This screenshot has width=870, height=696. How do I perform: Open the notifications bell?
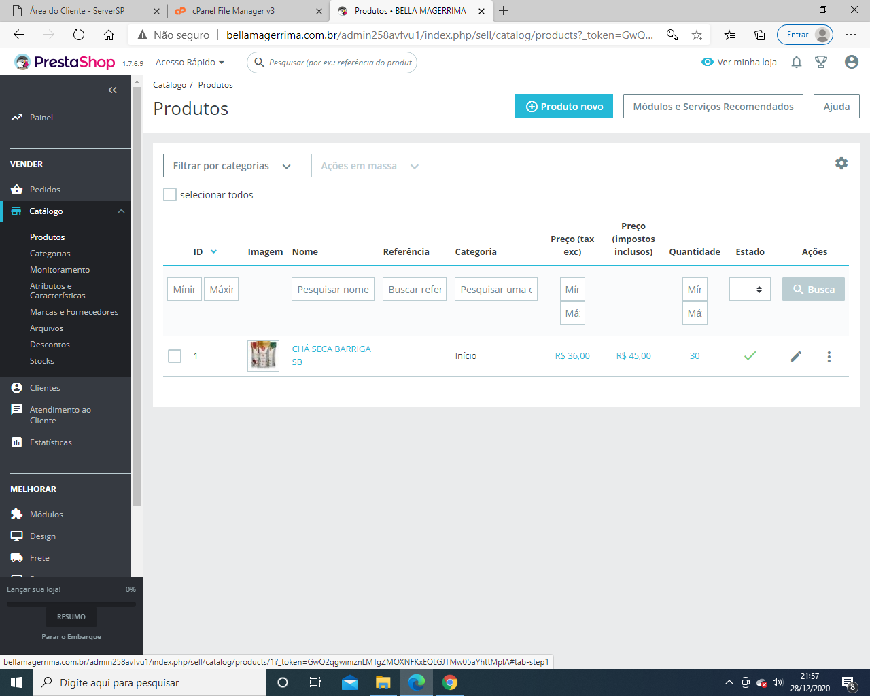(x=797, y=62)
